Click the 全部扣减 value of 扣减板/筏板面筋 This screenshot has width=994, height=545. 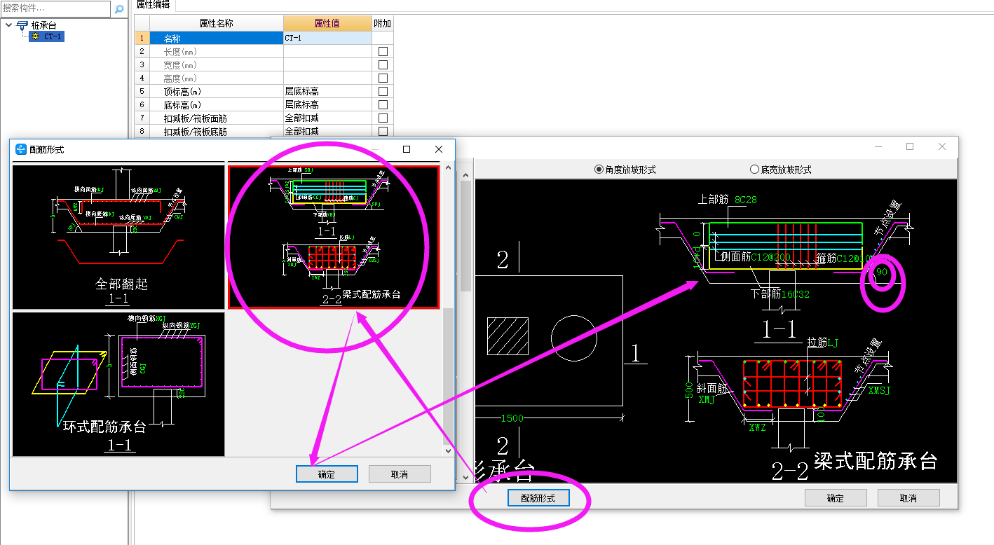click(327, 118)
